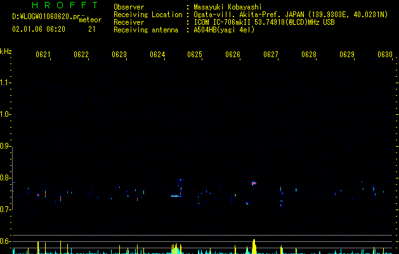Click location text Ogata-vill. Akita-Pref. JAPAN
399x254 pixels.
click(x=249, y=15)
